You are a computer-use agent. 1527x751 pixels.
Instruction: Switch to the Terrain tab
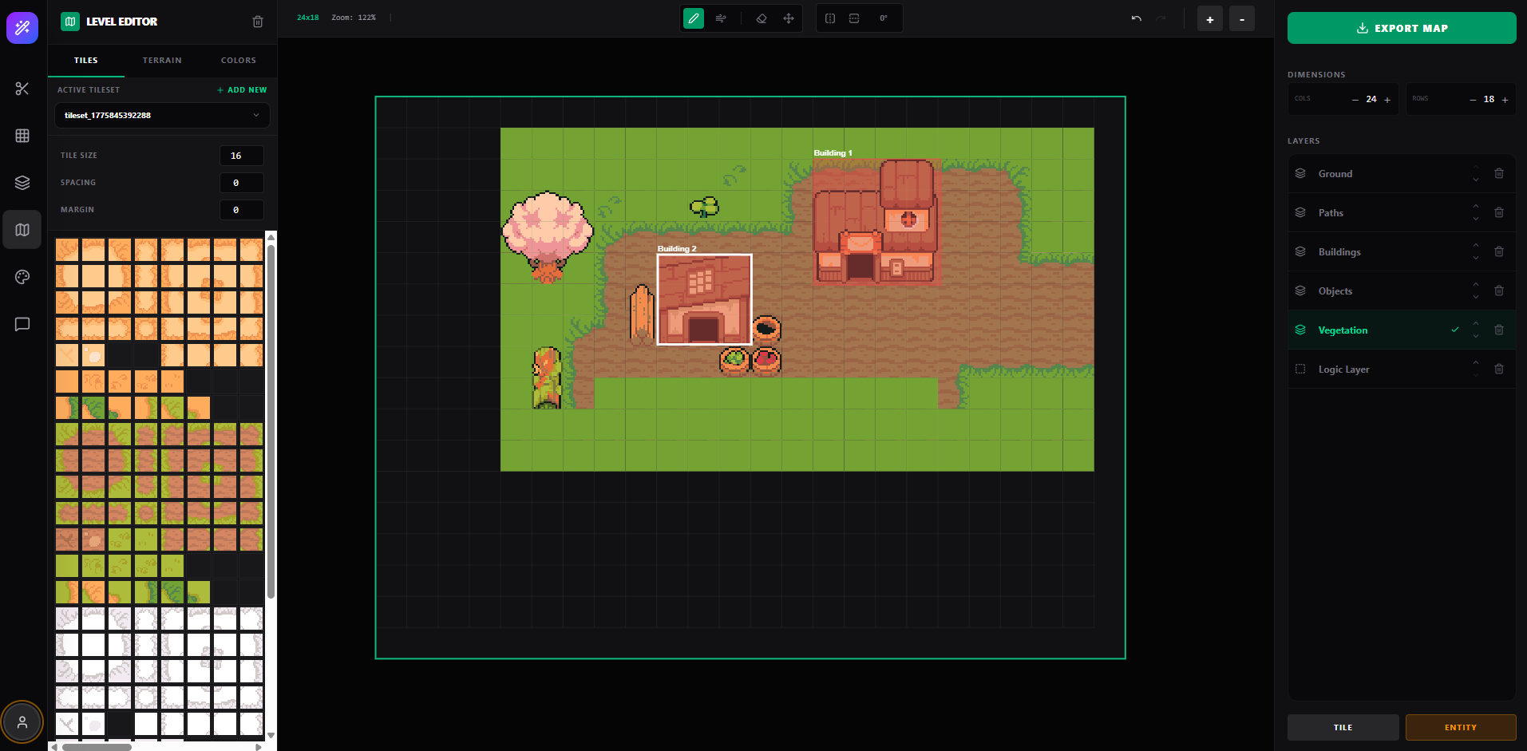[162, 61]
